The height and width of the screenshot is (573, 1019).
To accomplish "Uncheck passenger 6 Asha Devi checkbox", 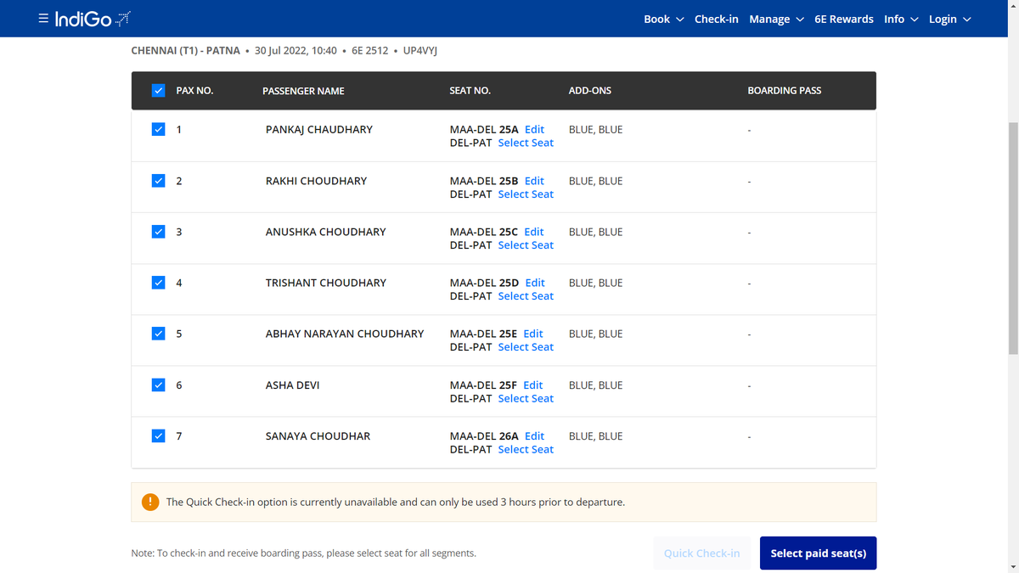I will click(158, 385).
